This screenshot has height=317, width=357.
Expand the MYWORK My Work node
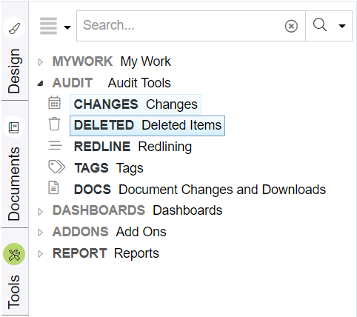41,62
